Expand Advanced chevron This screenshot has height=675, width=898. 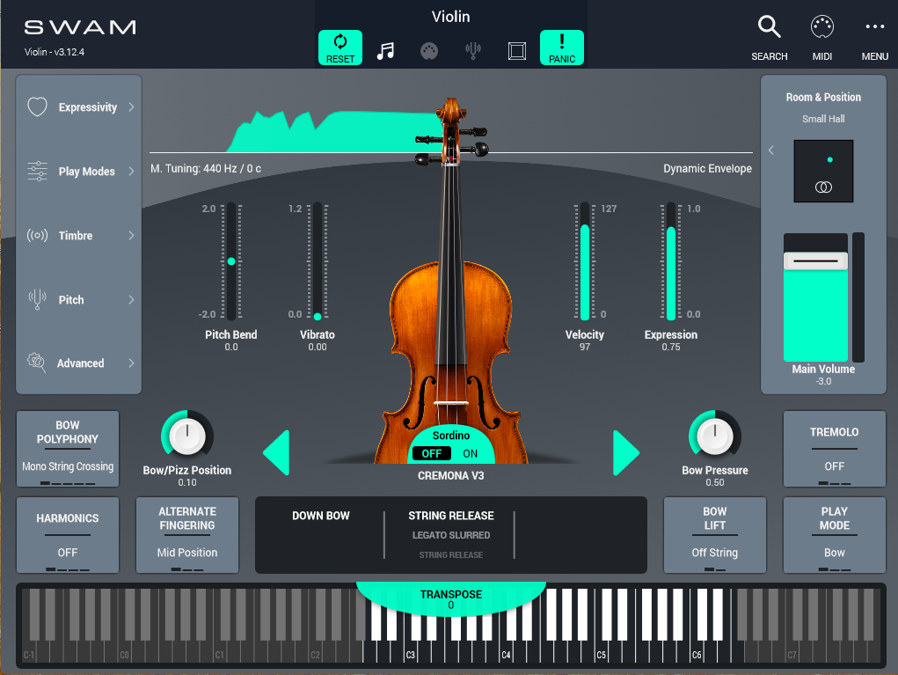point(131,363)
